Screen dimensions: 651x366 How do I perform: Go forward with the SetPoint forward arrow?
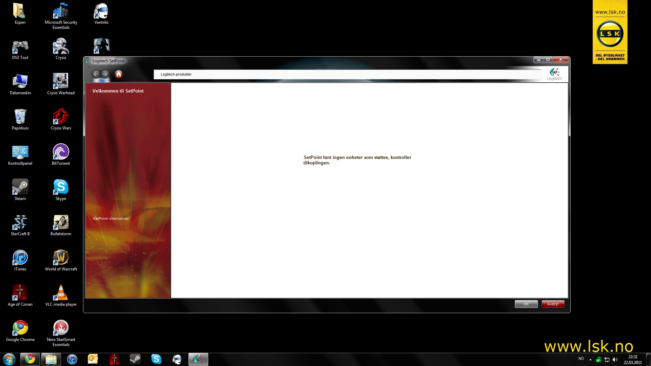point(105,74)
